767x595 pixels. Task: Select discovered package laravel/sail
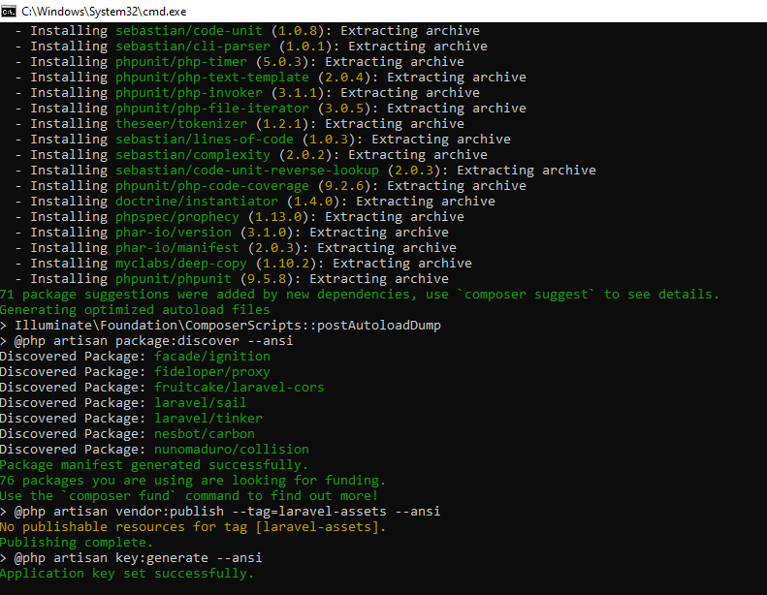point(201,403)
